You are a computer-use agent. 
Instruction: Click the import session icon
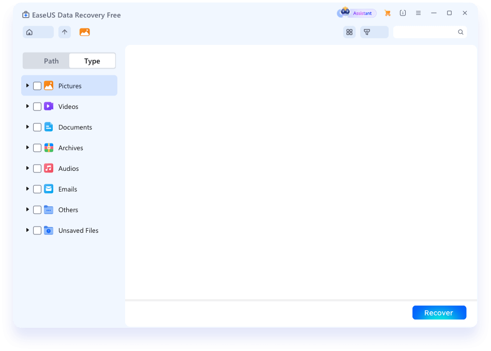(403, 13)
